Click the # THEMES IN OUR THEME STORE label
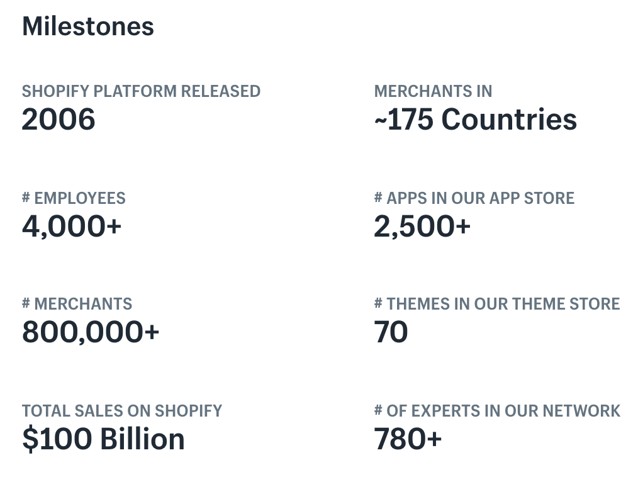The width and height of the screenshot is (638, 477). pyautogui.click(x=497, y=304)
